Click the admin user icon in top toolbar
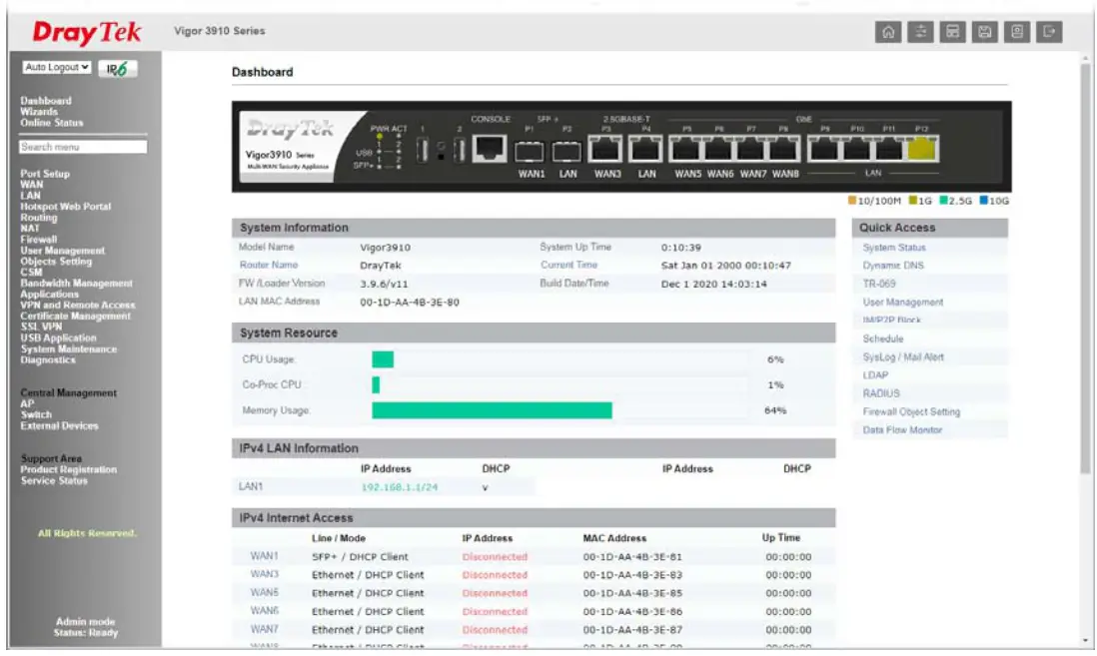 click(x=1016, y=31)
